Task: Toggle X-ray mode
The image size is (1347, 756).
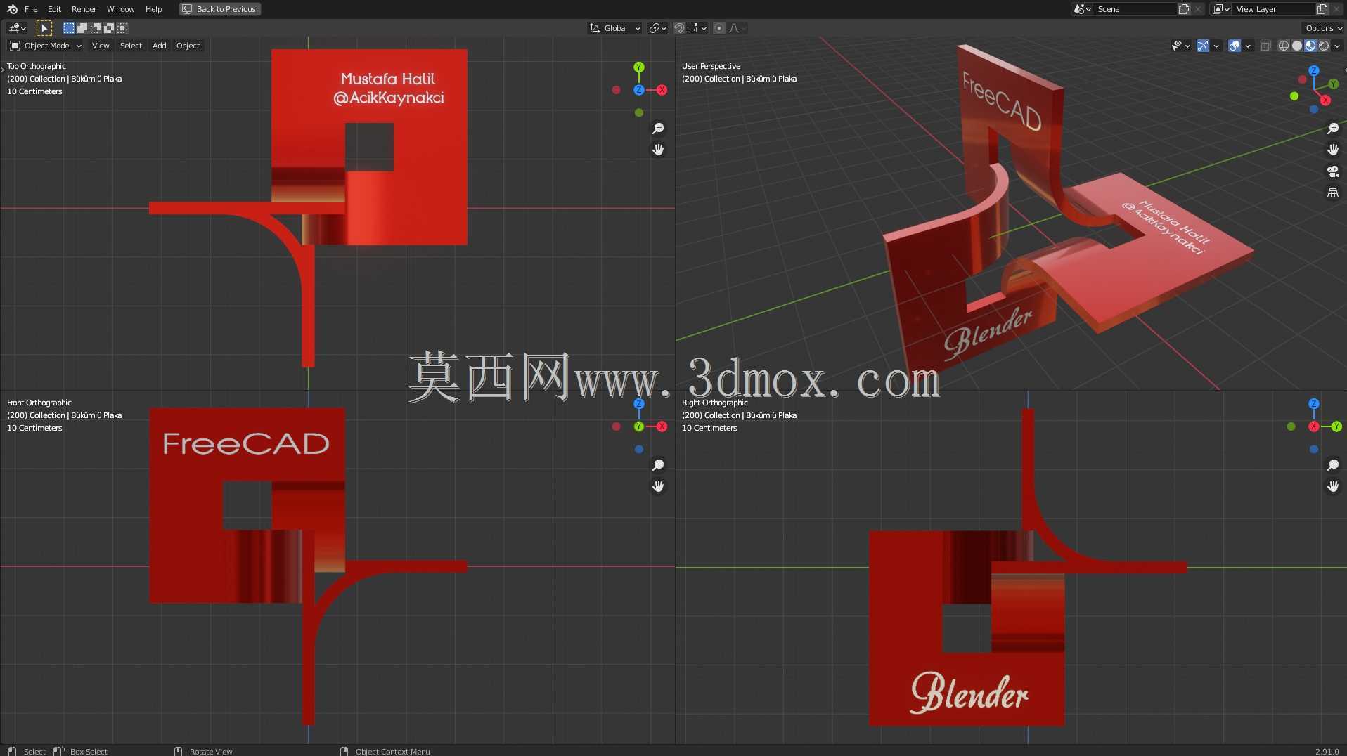Action: pos(1265,46)
